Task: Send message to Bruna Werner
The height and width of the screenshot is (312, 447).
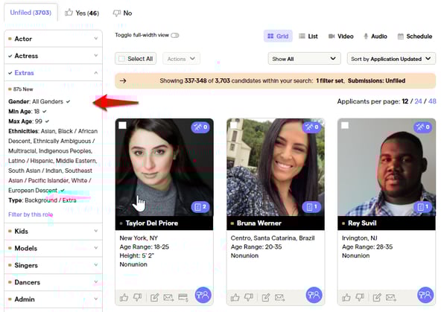Action: point(279,298)
